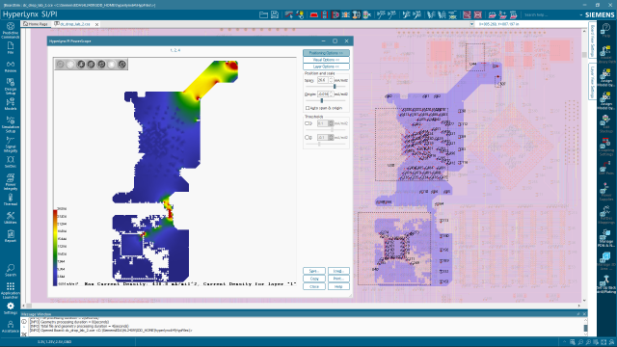Expand the Visual Options section
This screenshot has height=347, width=617.
pos(326,60)
